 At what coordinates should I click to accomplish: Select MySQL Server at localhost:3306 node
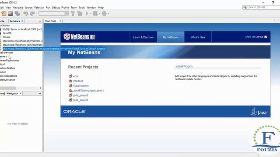point(22,29)
